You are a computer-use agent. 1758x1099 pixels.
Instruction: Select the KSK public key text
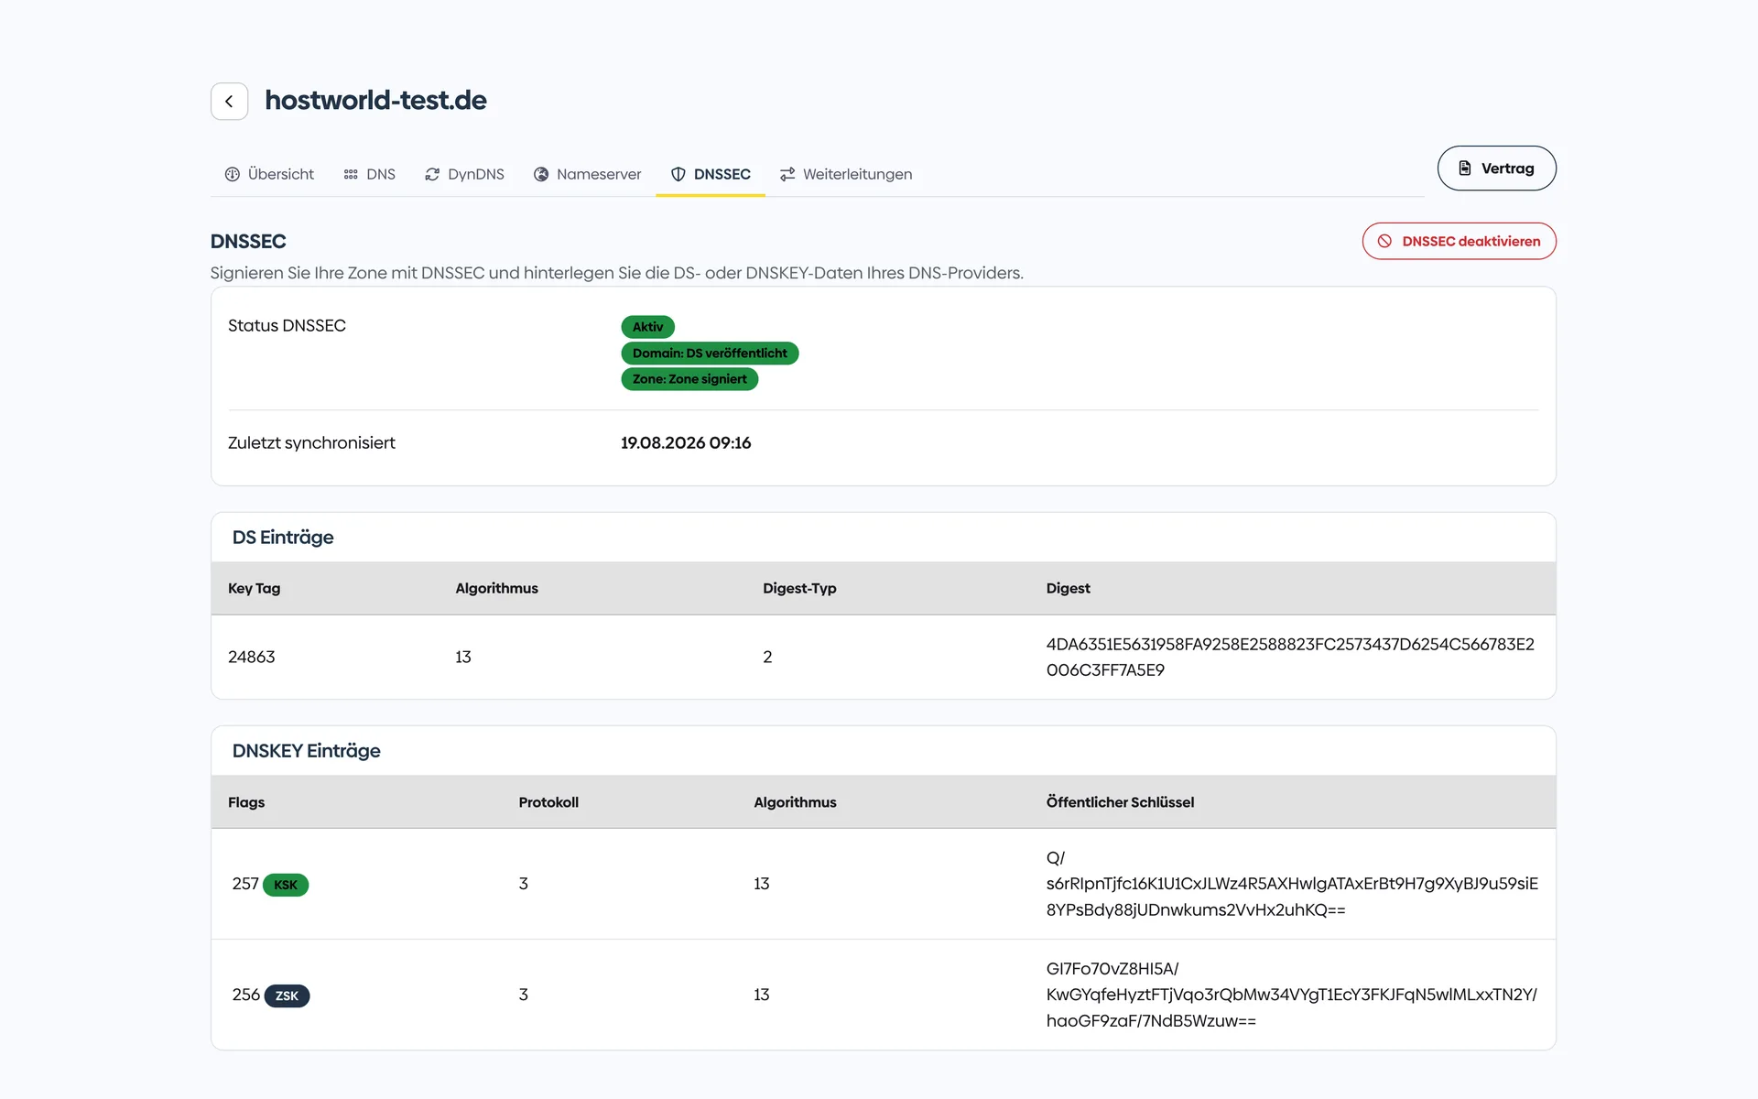pos(1292,884)
